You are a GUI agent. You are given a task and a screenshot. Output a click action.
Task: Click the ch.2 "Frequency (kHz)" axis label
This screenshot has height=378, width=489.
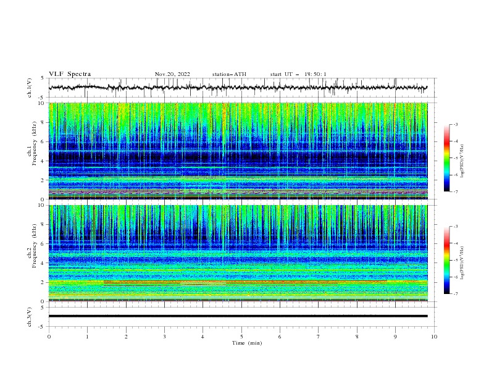[35, 246]
